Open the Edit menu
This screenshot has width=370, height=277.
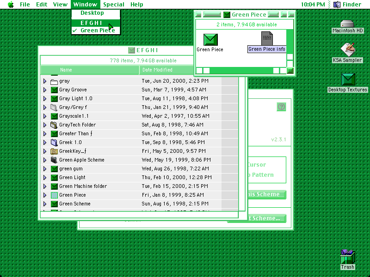click(x=42, y=5)
